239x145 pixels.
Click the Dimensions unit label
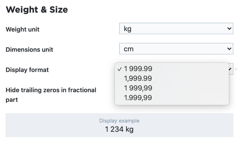coord(29,50)
